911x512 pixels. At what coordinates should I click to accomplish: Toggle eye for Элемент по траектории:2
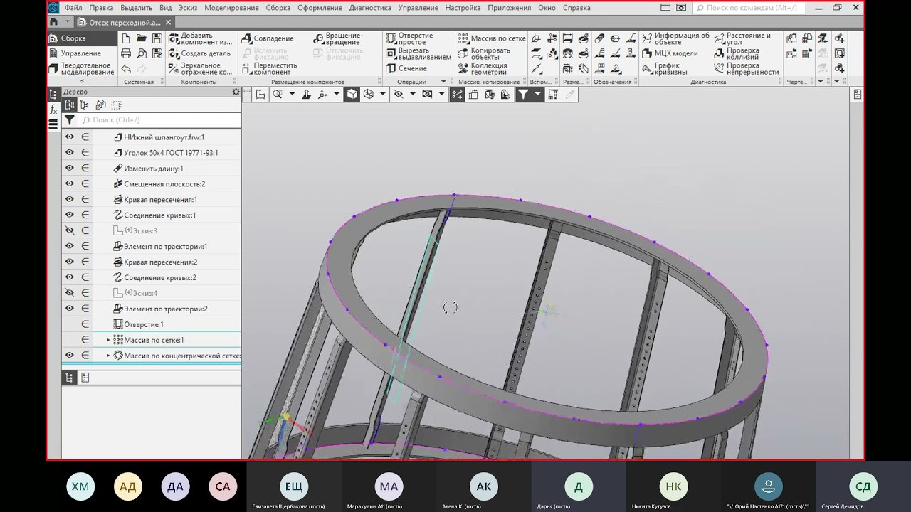tap(70, 309)
